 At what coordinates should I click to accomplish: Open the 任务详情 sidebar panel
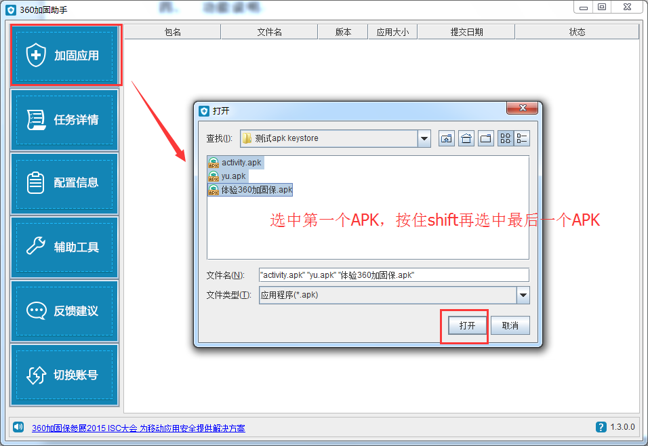pyautogui.click(x=65, y=120)
